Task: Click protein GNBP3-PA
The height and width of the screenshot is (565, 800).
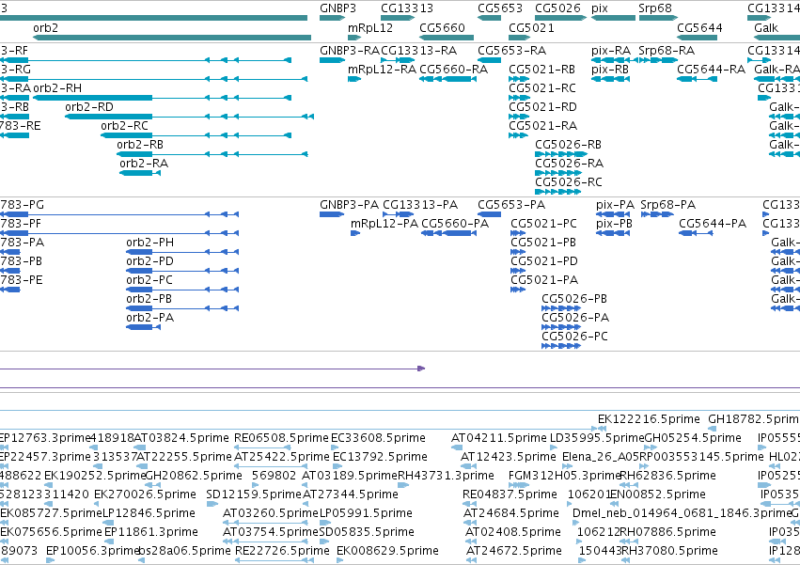Action: tap(349, 205)
